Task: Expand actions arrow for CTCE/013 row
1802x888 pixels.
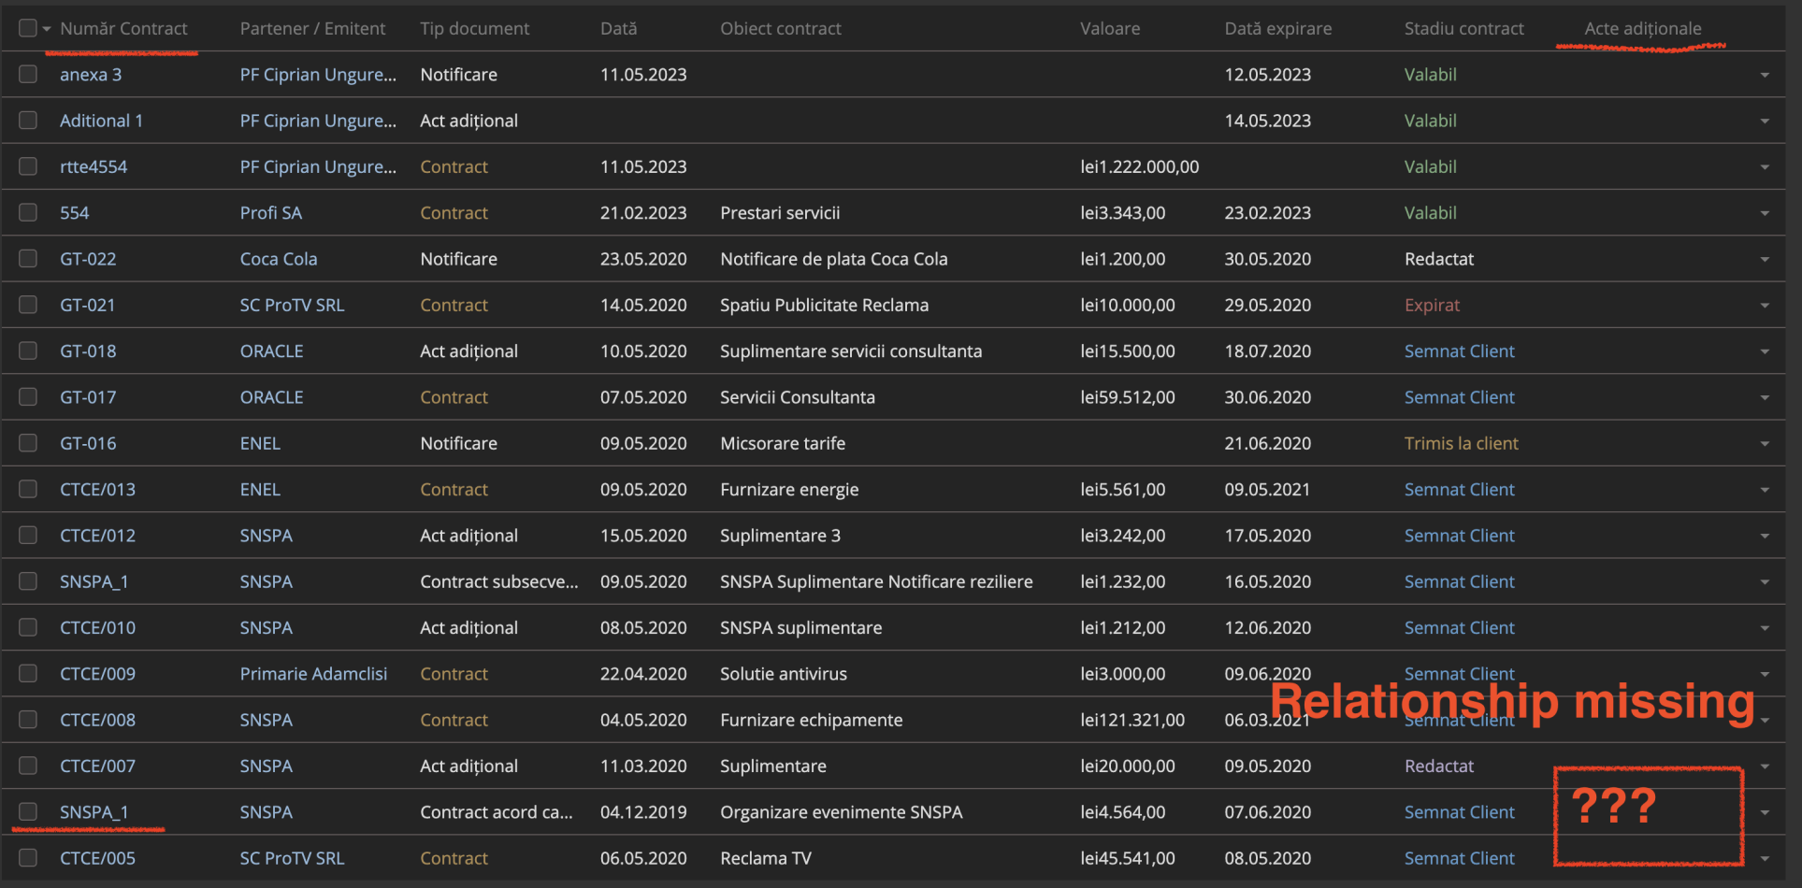Action: pyautogui.click(x=1764, y=490)
